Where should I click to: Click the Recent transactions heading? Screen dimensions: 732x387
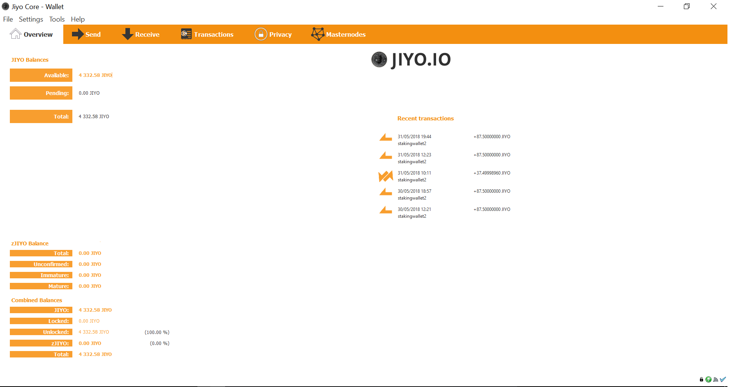tap(425, 119)
